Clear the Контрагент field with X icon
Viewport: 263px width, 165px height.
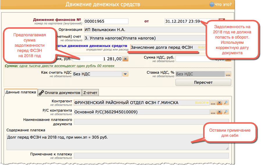(219, 103)
